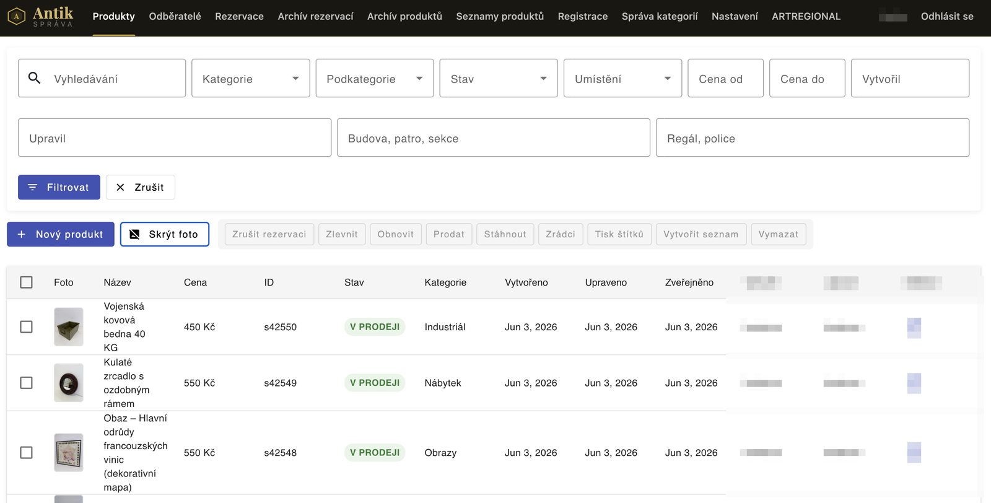
Task: Clear filters with the Zrušit button
Action: 141,187
